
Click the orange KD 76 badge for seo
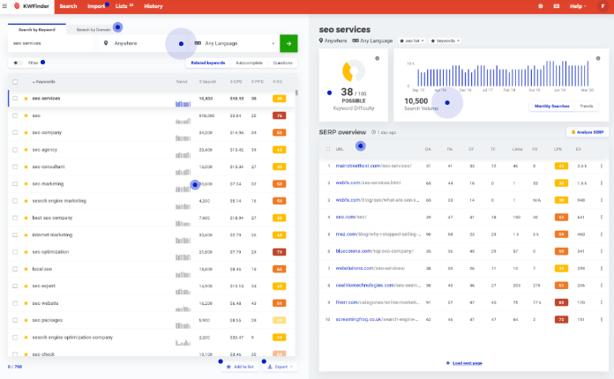click(x=279, y=115)
